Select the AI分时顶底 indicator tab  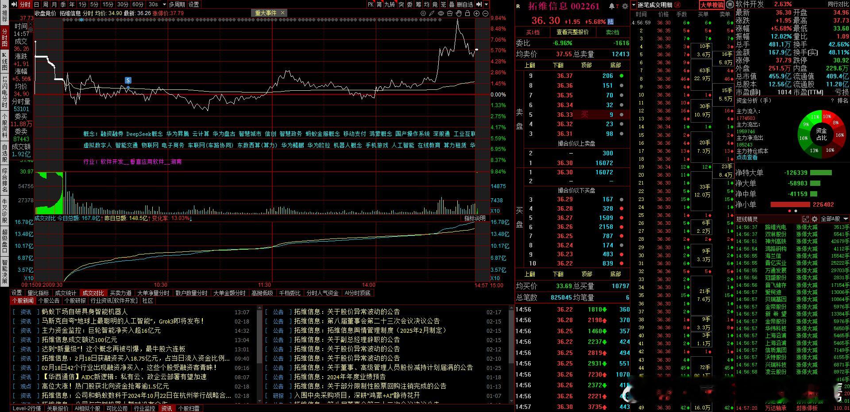pyautogui.click(x=357, y=293)
